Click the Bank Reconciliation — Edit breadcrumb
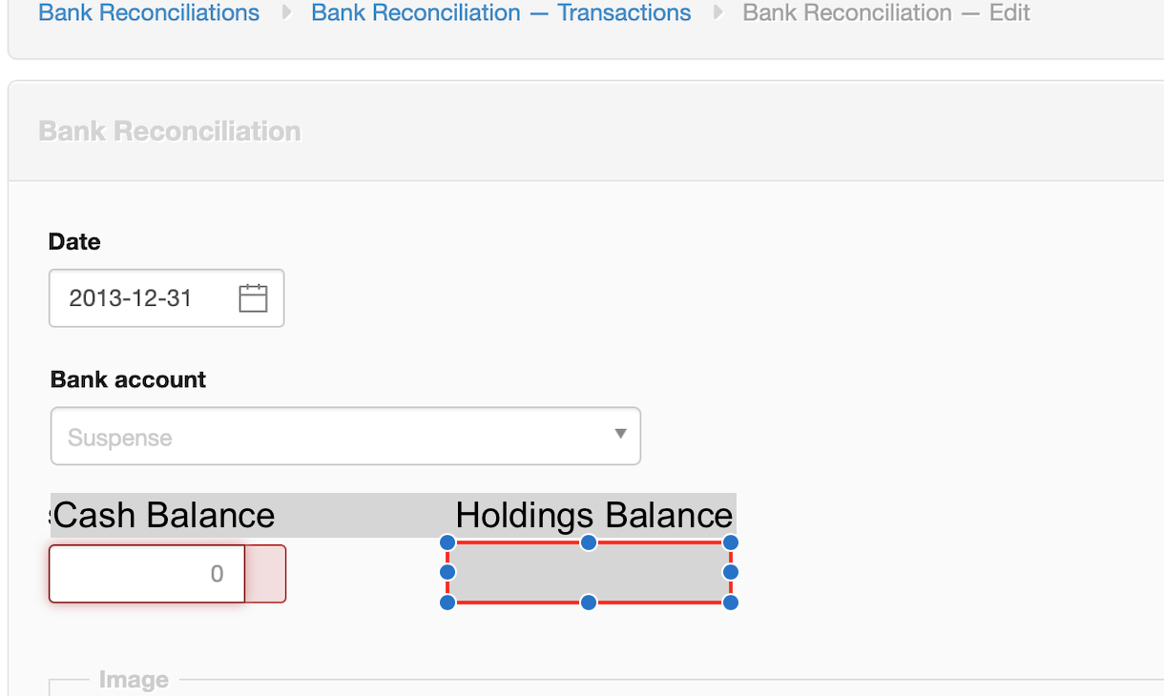Viewport: 1164px width, 696px height. click(x=885, y=13)
